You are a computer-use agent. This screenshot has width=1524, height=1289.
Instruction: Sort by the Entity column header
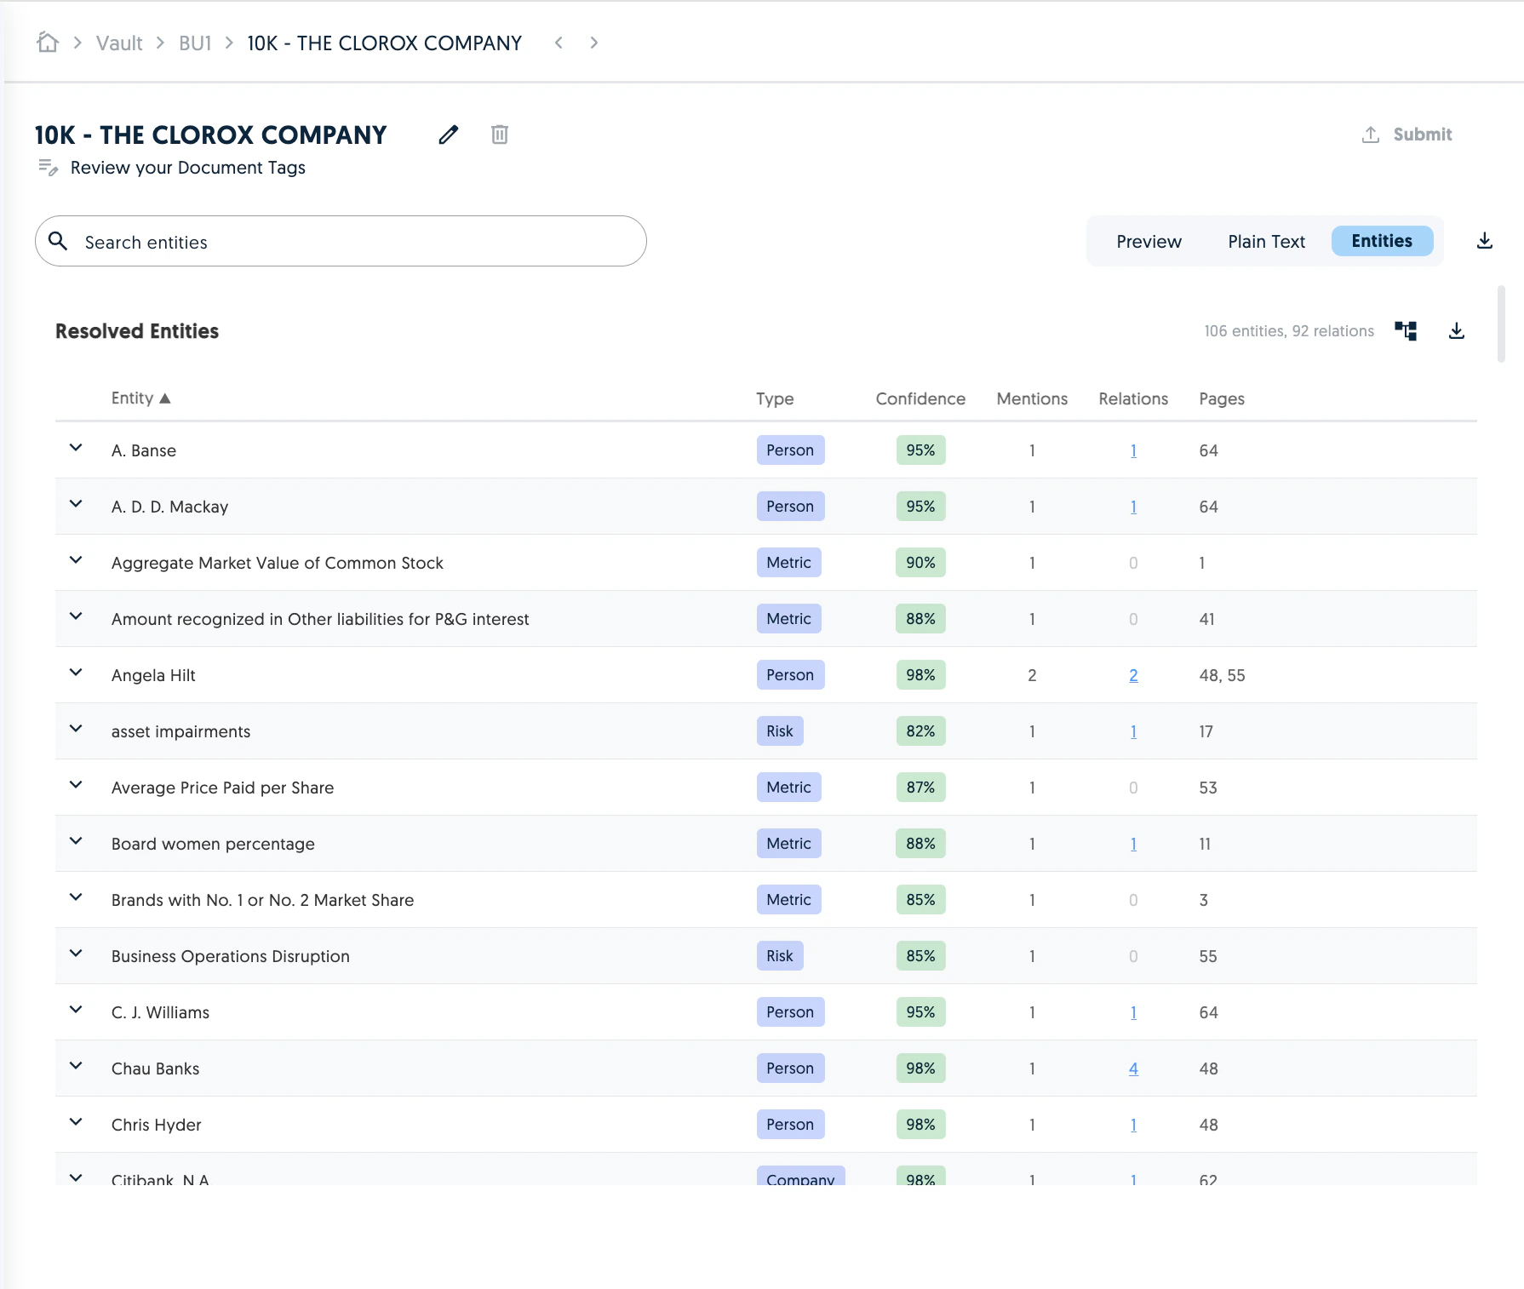tap(141, 398)
